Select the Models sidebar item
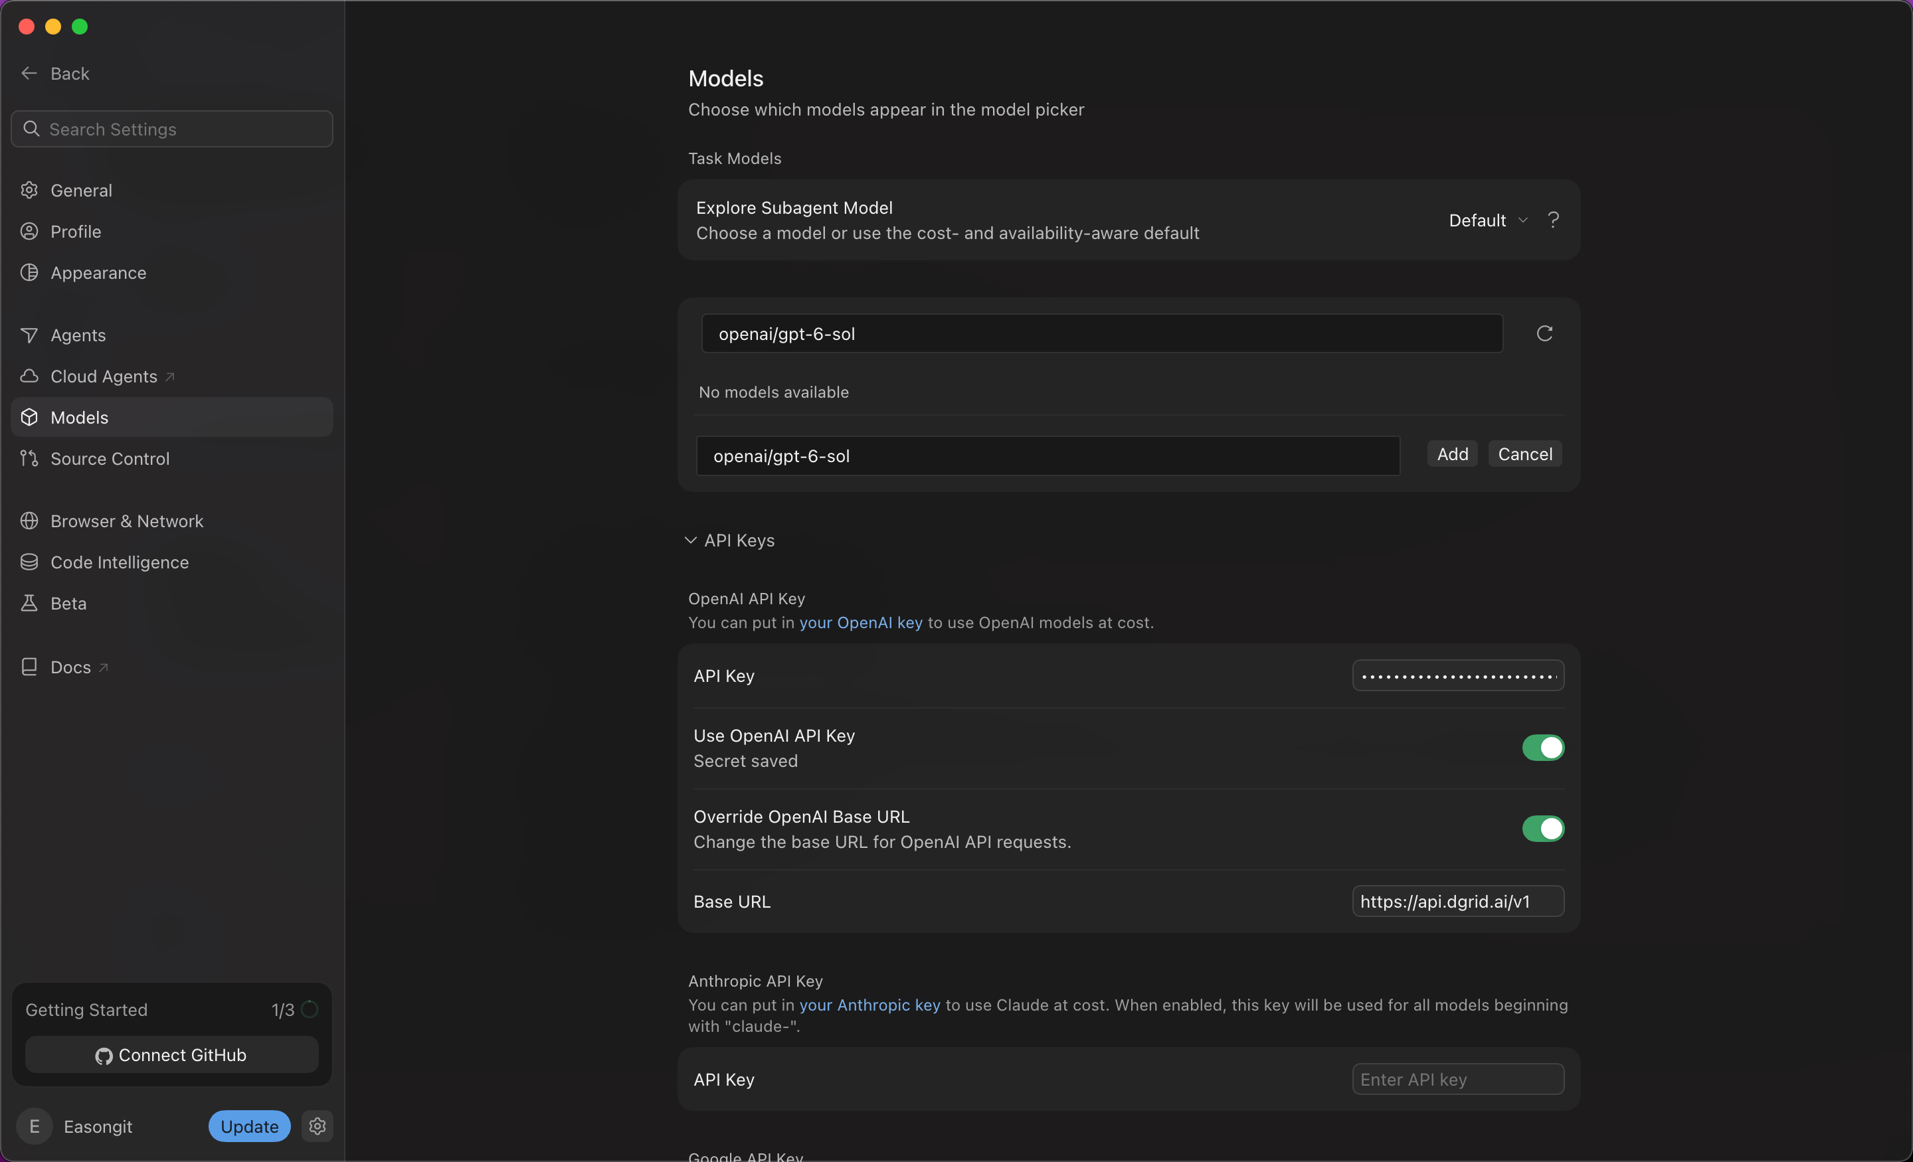This screenshot has height=1162, width=1913. pos(171,418)
